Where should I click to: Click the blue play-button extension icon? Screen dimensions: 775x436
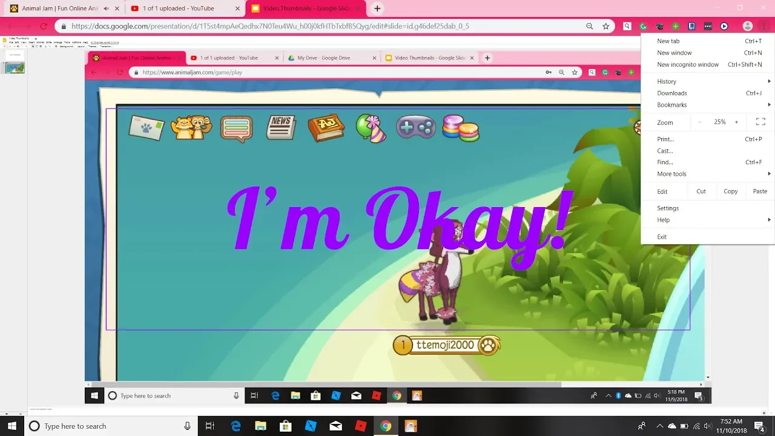click(724, 26)
